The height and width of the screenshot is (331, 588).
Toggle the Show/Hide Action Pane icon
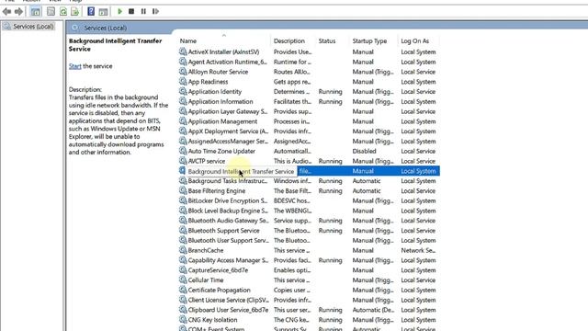pos(103,12)
